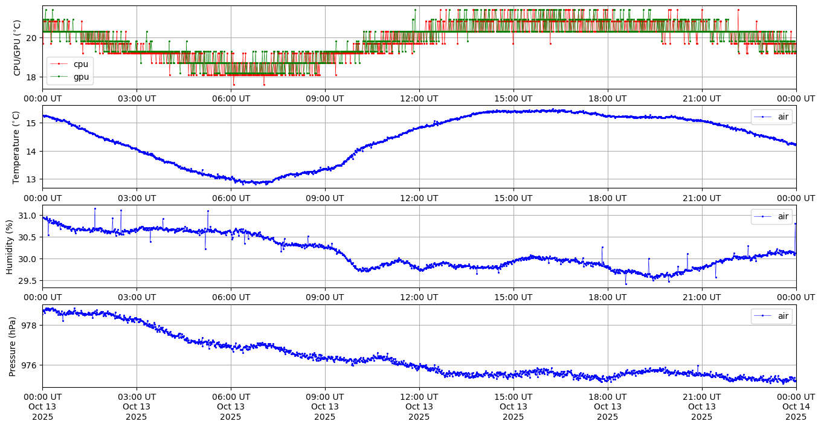This screenshot has width=821, height=427.
Task: Click 06:00 UT tick under CPU/GPU plot
Action: [x=230, y=98]
